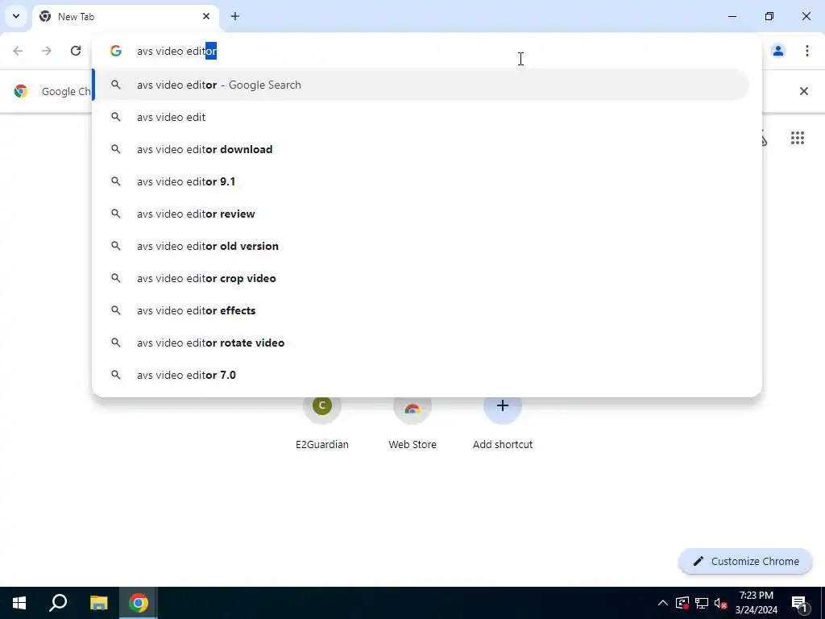Select 'avs video editor old version' suggestion

[421, 246]
